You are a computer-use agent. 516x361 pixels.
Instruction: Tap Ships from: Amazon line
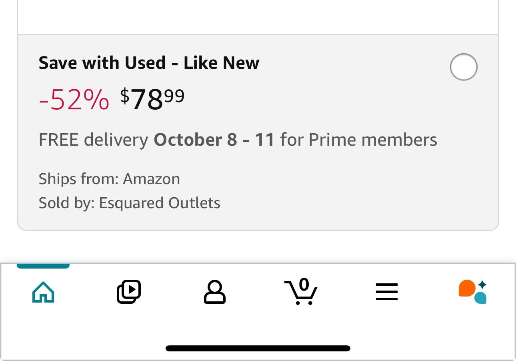(x=109, y=179)
